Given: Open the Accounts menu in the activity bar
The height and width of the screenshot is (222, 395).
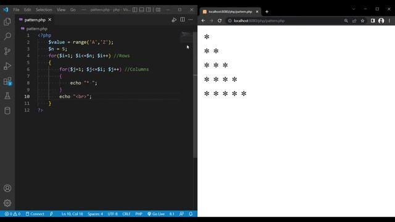Looking at the screenshot, I should point(7,188).
